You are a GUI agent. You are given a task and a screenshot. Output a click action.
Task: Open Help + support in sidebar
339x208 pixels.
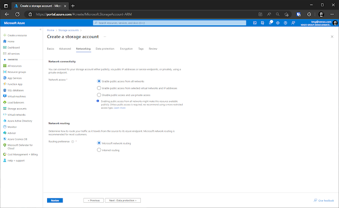pos(16,160)
